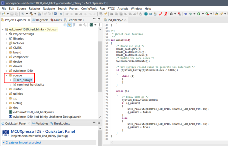The height and width of the screenshot is (146, 228).
Task: Click the editor horizontal scrollbar left arrow
Action: pos(112,142)
